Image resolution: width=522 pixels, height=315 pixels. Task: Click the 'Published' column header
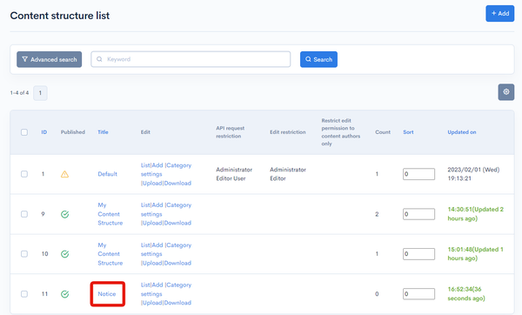(73, 132)
